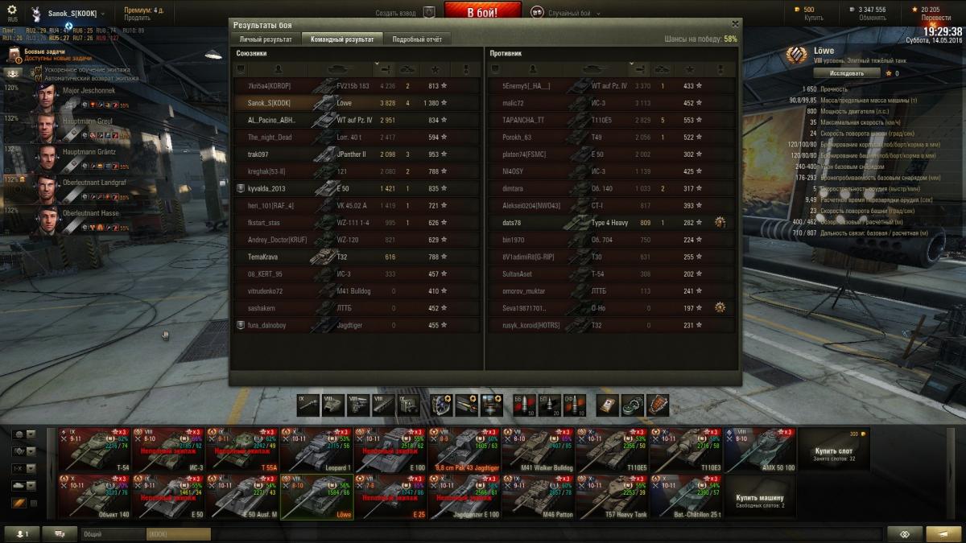Open the tank icon filter dropdown in carousel
Image resolution: width=966 pixels, height=543 pixels.
click(26, 485)
